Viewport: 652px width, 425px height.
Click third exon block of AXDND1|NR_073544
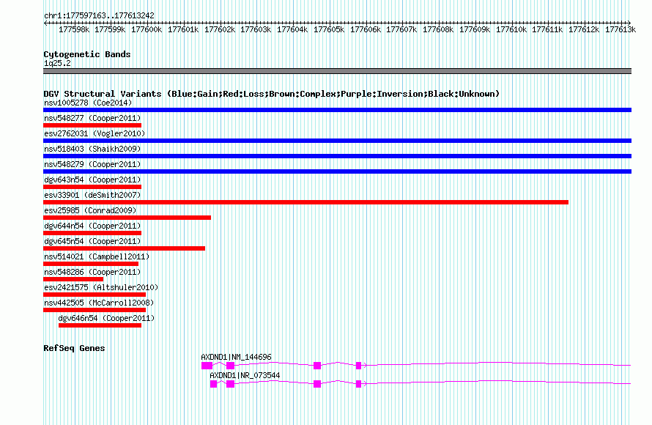coord(317,384)
